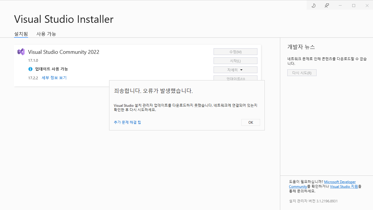
Task: Click the installer version 3.1.2196.8931 text
Action: pyautogui.click(x=313, y=201)
